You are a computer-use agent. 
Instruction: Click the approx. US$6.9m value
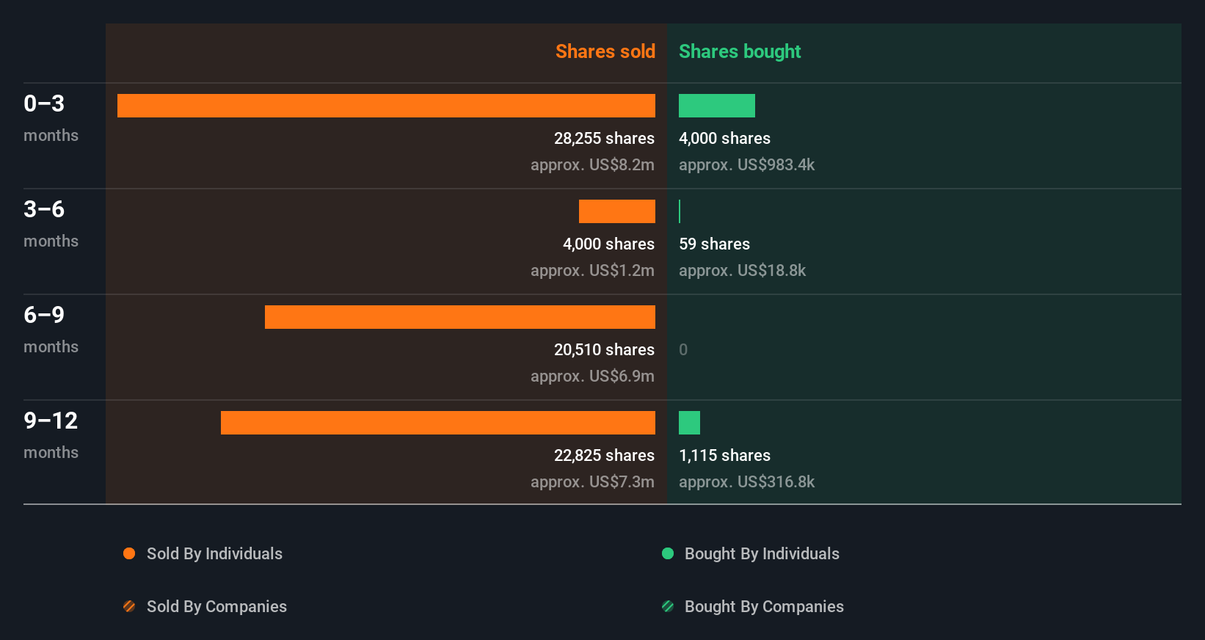592,376
